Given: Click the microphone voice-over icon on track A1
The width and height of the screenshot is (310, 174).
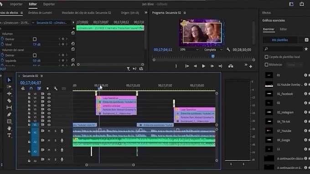Looking at the screenshot, I should (x=62, y=131).
